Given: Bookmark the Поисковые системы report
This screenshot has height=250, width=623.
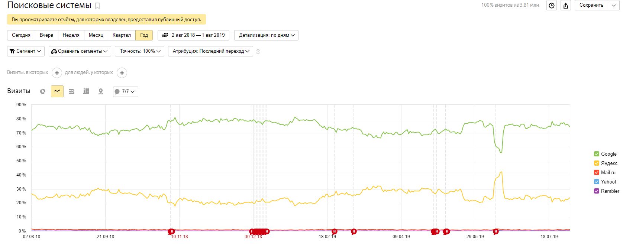Looking at the screenshot, I should tap(97, 6).
